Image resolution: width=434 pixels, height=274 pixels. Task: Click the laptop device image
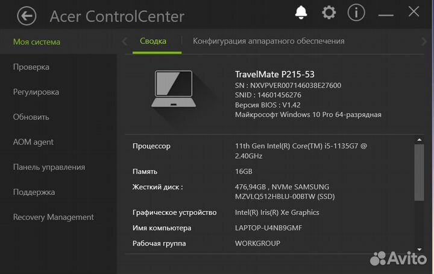coord(174,89)
